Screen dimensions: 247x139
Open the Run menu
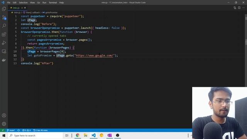click(x=44, y=3)
